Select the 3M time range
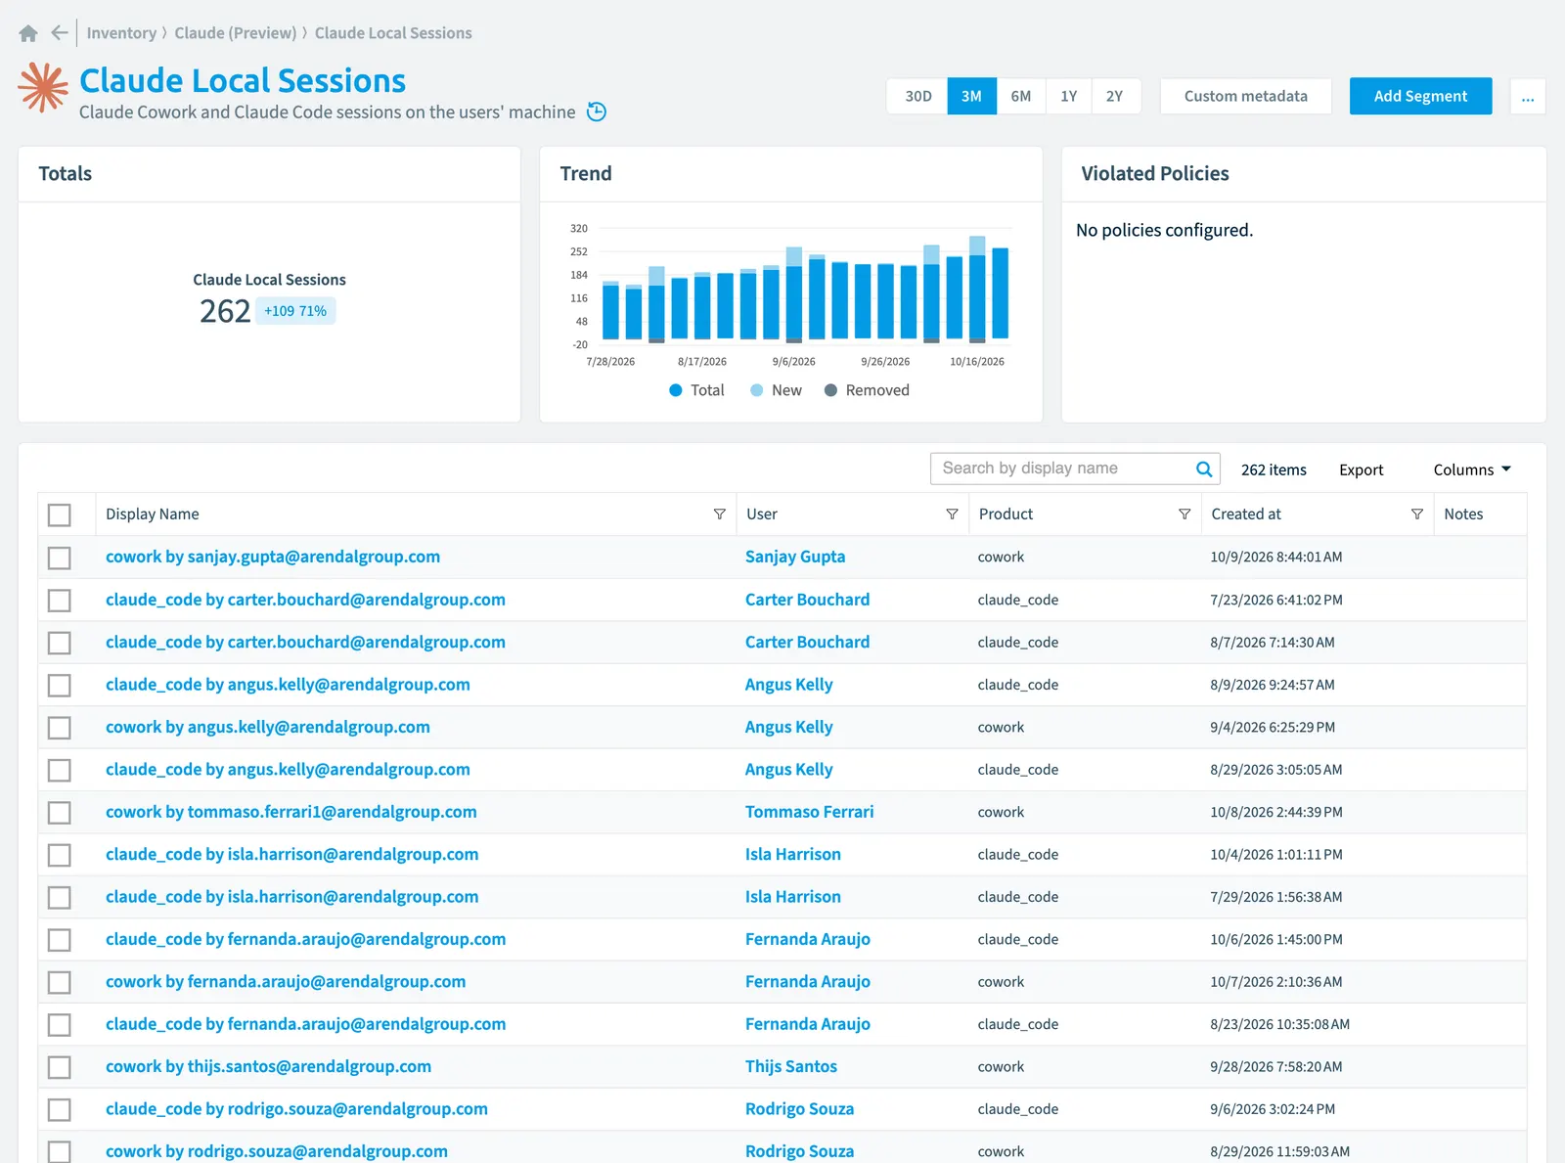The width and height of the screenshot is (1565, 1163). [971, 96]
